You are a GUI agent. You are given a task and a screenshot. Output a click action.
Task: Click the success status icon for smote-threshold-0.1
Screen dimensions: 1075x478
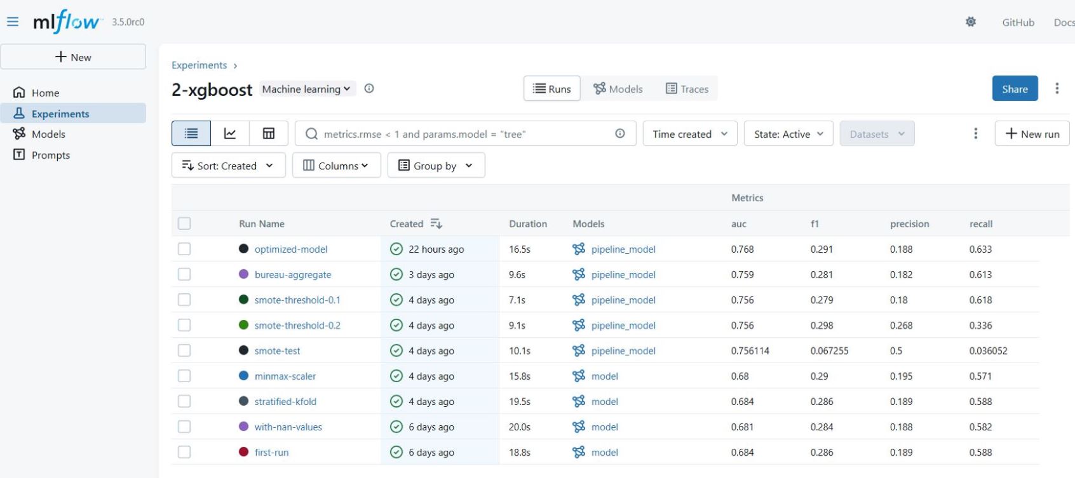click(396, 300)
